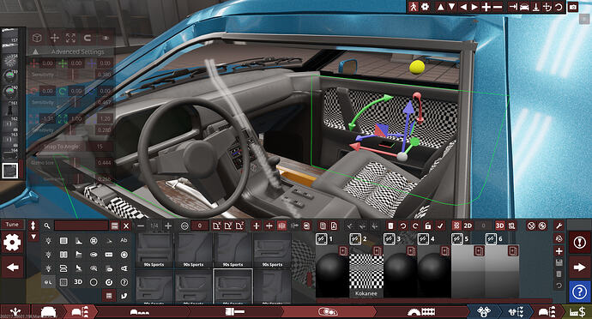Select the first 90s Sports door panel thumbnail
Viewport: 592px width, 319px height.
pos(154,250)
